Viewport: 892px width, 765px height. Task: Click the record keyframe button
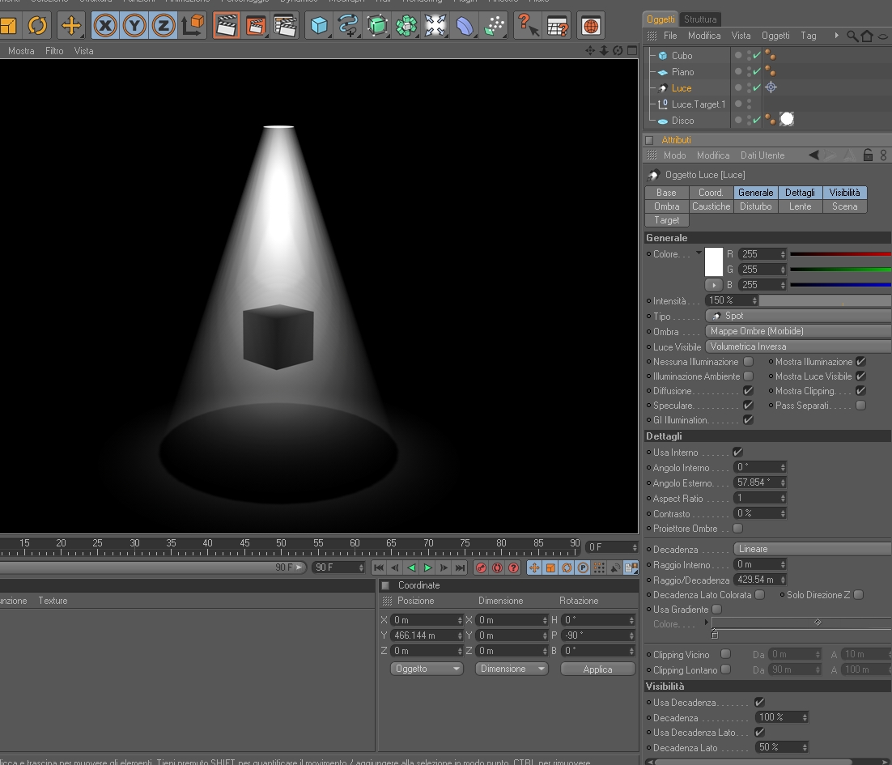pyautogui.click(x=482, y=568)
